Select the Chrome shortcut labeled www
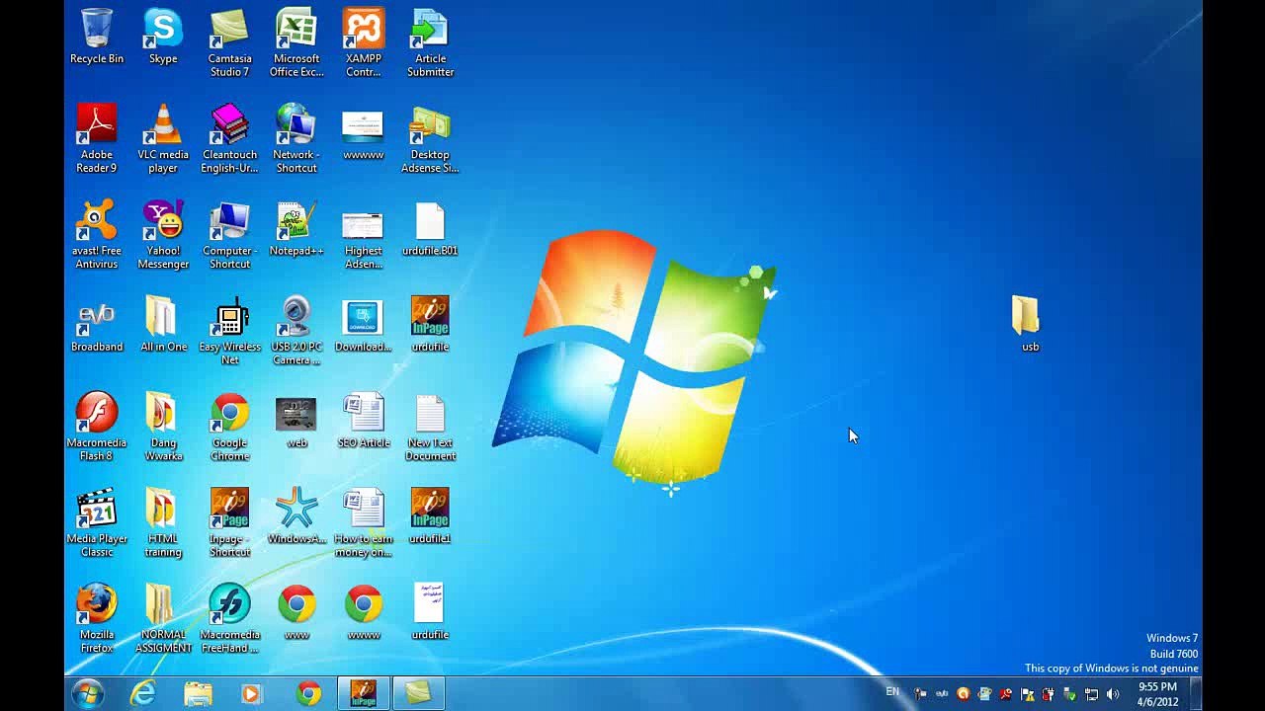 coord(296,612)
